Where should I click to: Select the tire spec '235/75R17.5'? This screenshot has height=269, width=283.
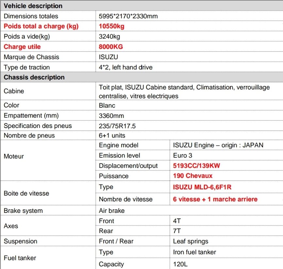point(117,126)
